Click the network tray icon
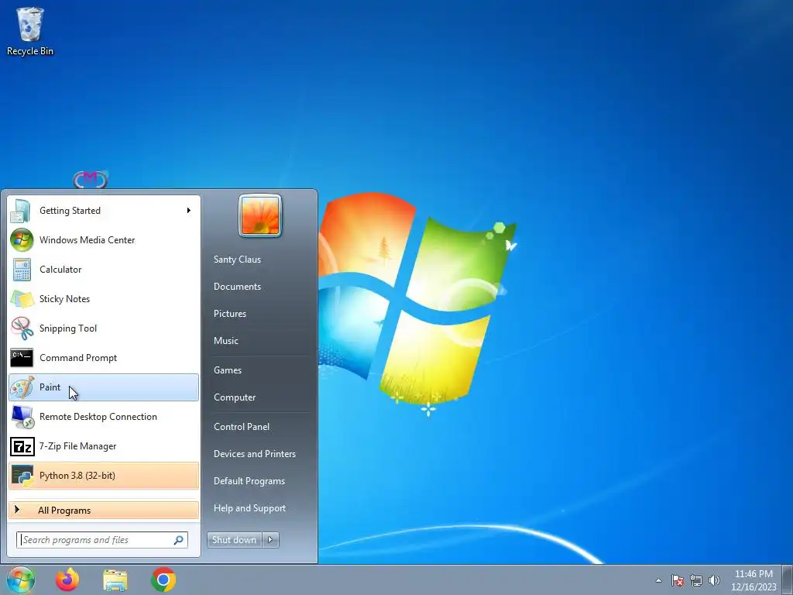This screenshot has height=595, width=793. 696,580
